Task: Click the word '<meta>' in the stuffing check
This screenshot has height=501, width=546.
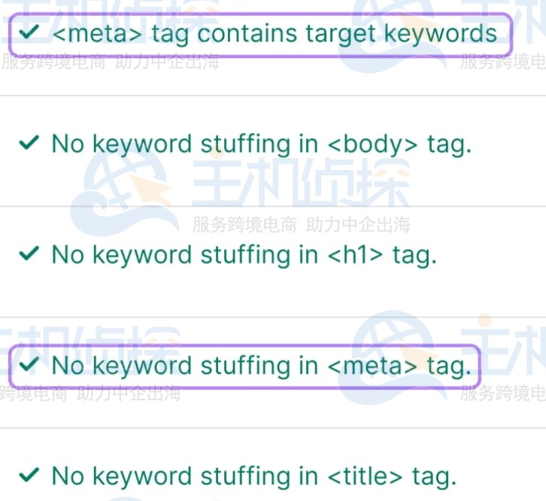Action: click(372, 366)
